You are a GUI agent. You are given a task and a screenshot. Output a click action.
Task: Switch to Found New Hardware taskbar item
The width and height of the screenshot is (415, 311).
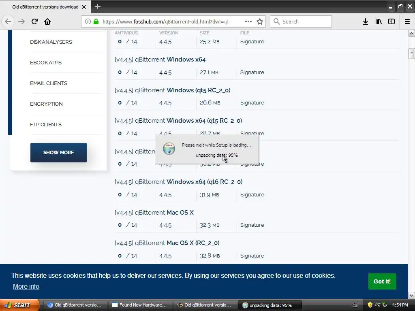click(140, 305)
